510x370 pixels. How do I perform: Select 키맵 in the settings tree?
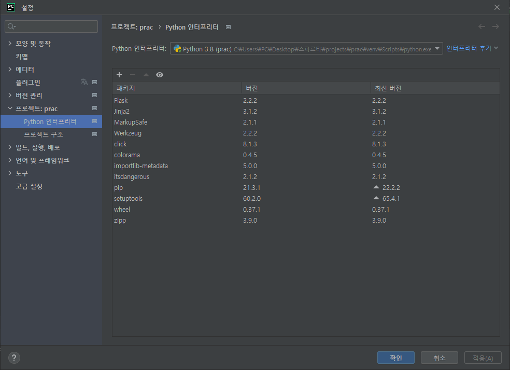22,57
